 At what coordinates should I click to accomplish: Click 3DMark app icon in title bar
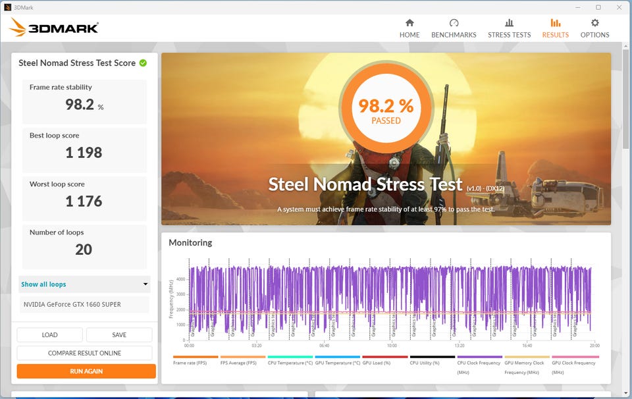point(8,7)
